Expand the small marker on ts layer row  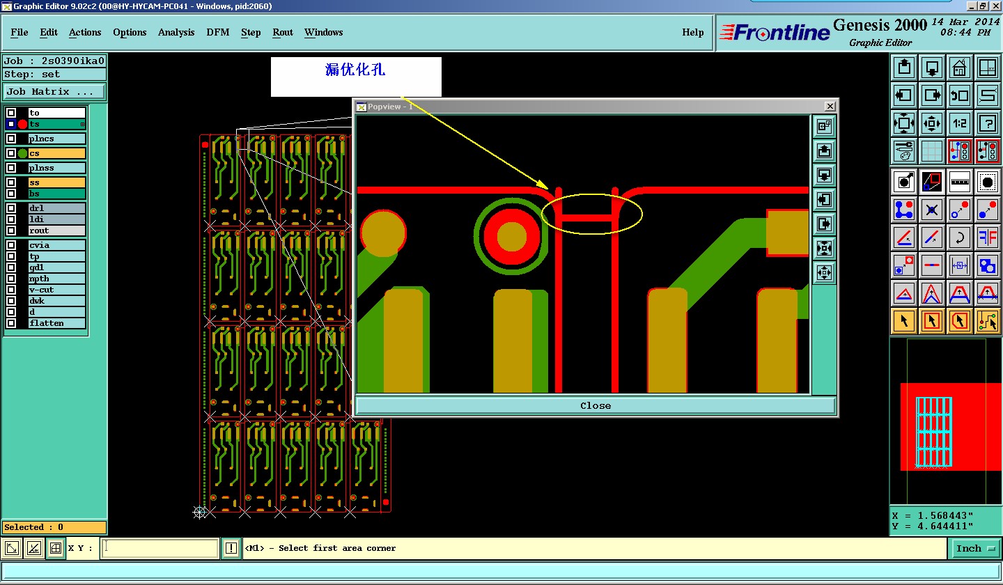click(x=83, y=125)
